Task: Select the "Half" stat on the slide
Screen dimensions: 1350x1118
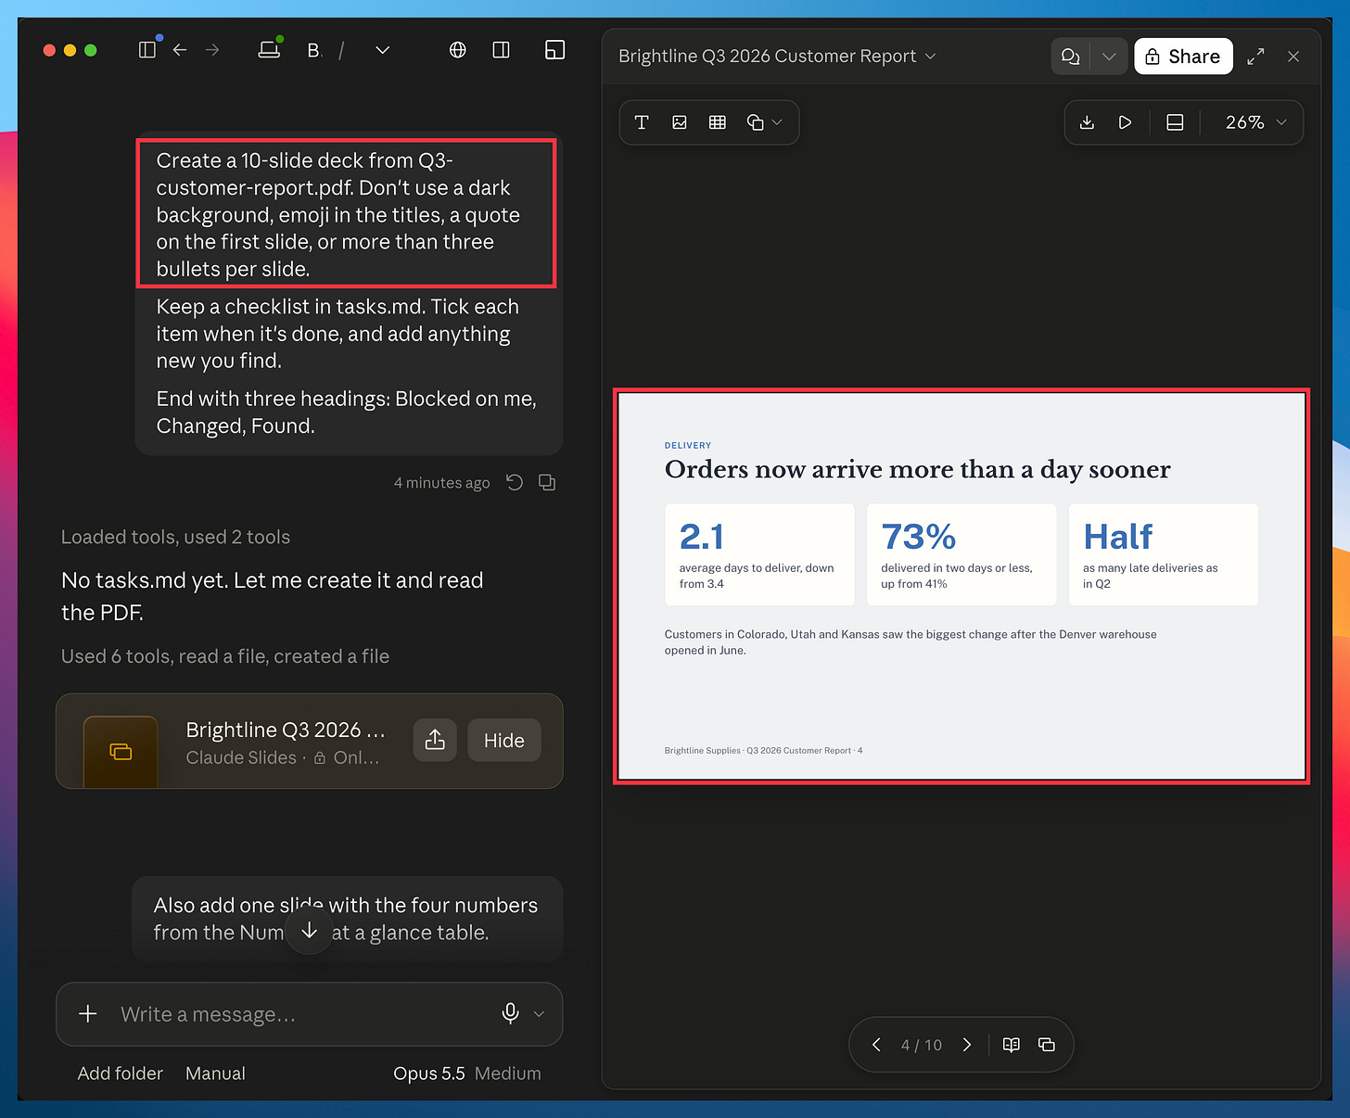Action: pyautogui.click(x=1118, y=537)
